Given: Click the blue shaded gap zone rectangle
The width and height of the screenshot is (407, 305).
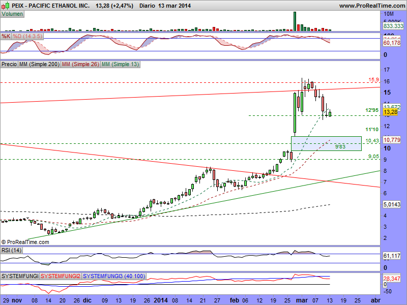Looking at the screenshot, I should 326,143.
